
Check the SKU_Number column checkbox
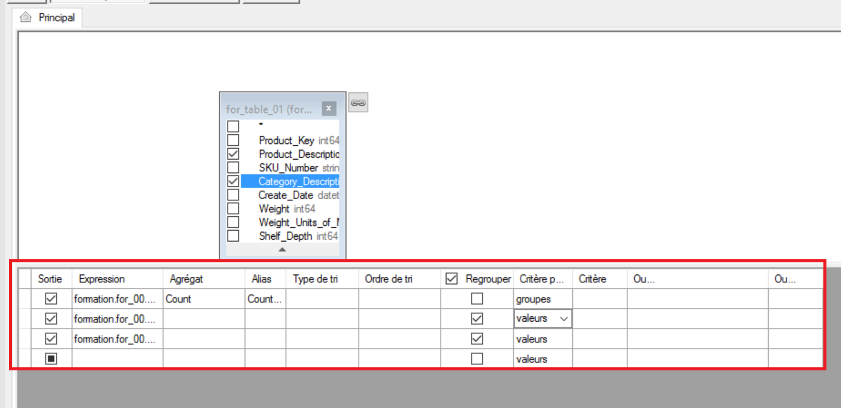(x=234, y=168)
